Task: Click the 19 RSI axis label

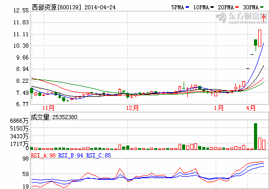Action: click(x=26, y=186)
